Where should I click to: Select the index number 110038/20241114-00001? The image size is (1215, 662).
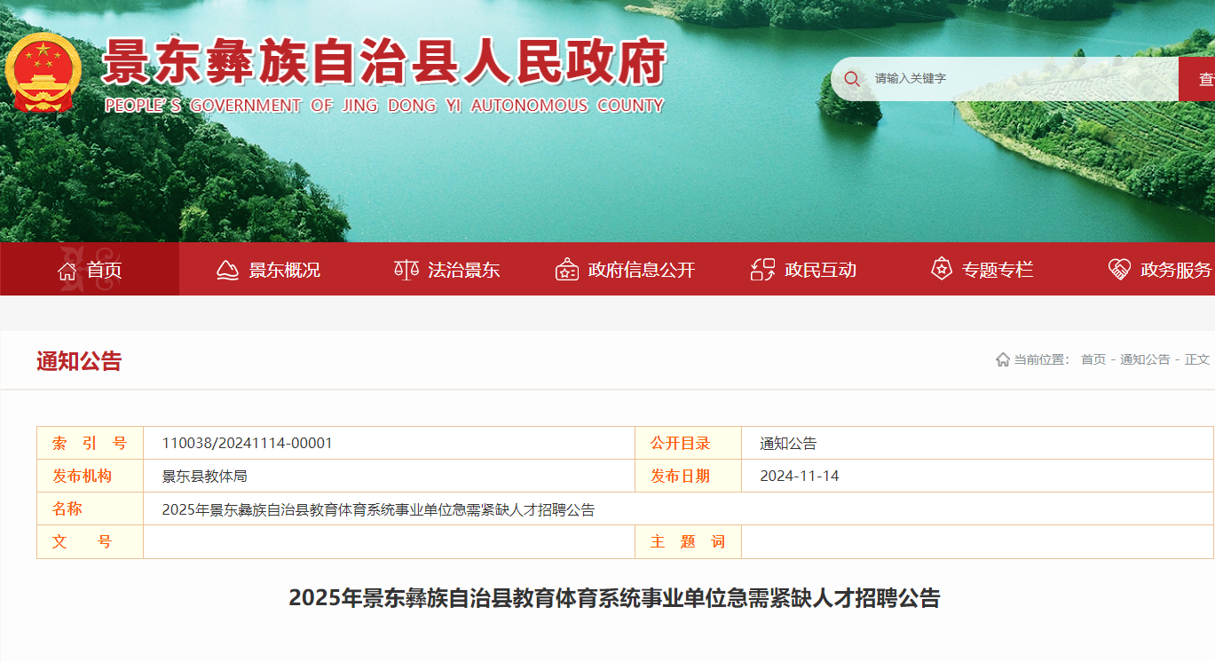point(247,443)
